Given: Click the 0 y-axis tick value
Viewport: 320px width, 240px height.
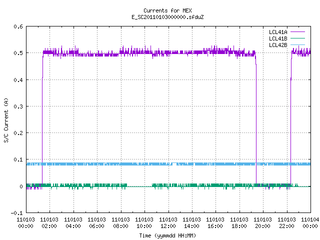Looking at the screenshot, I should (x=21, y=186).
